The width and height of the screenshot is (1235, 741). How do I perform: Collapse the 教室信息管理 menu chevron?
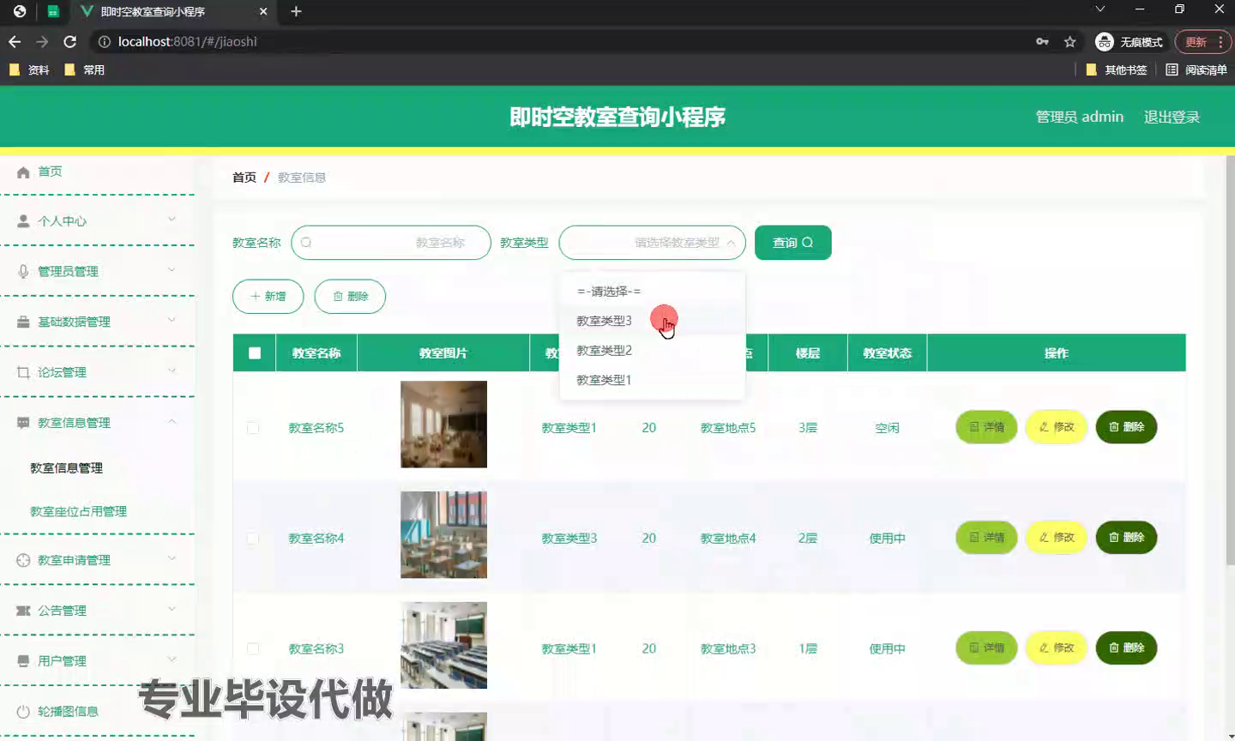coord(172,421)
